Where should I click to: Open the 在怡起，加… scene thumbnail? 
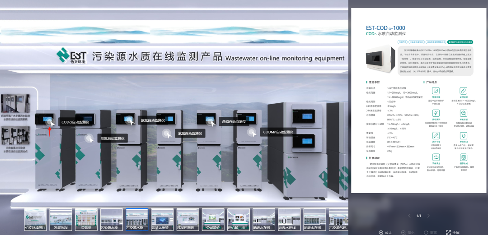tap(239, 220)
